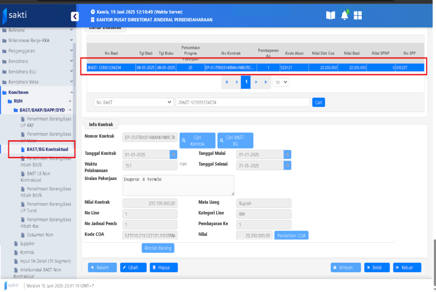
Task: Click the notification bell icon
Action: pos(345,15)
